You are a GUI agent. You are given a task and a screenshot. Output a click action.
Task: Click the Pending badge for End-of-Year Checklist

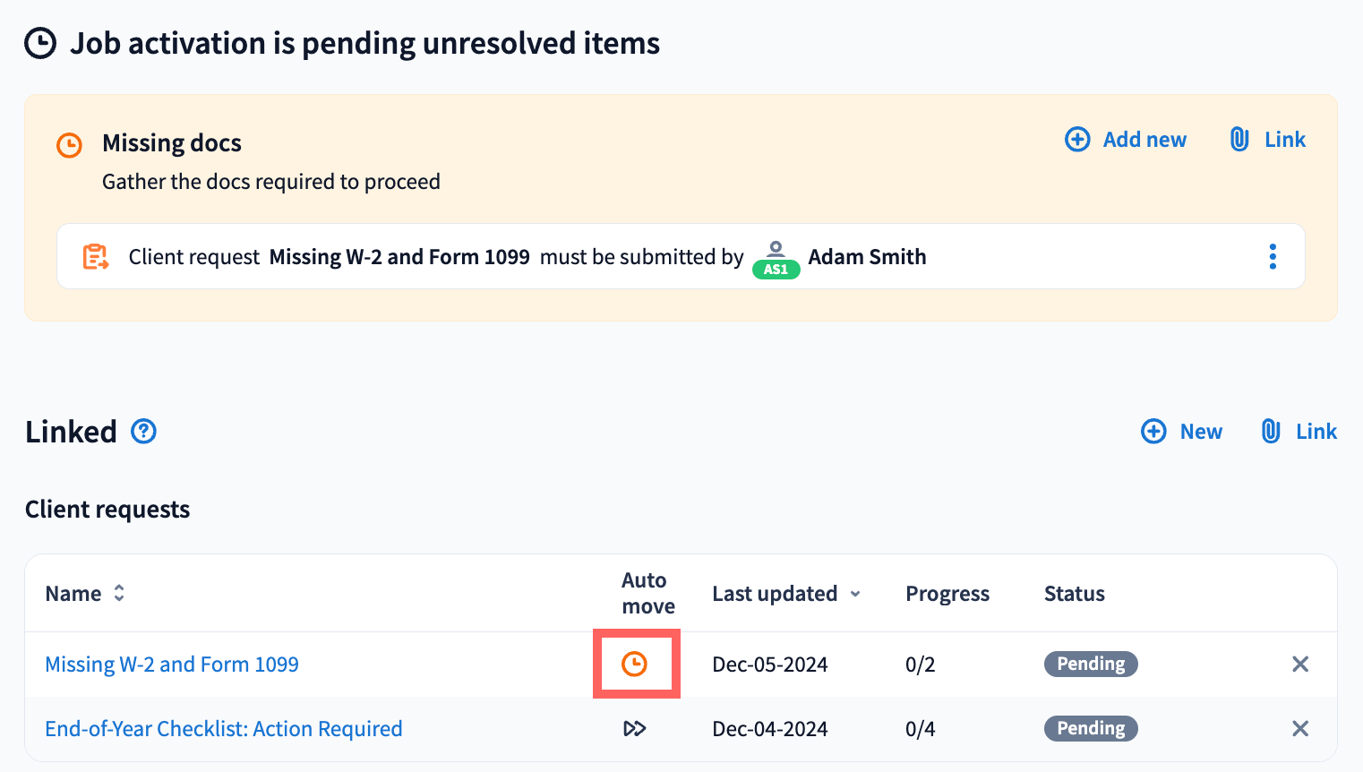coord(1091,728)
